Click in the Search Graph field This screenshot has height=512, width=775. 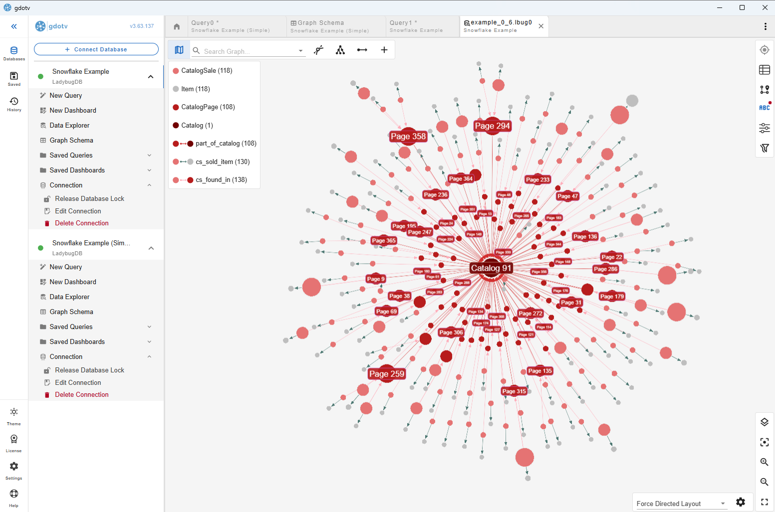click(250, 51)
